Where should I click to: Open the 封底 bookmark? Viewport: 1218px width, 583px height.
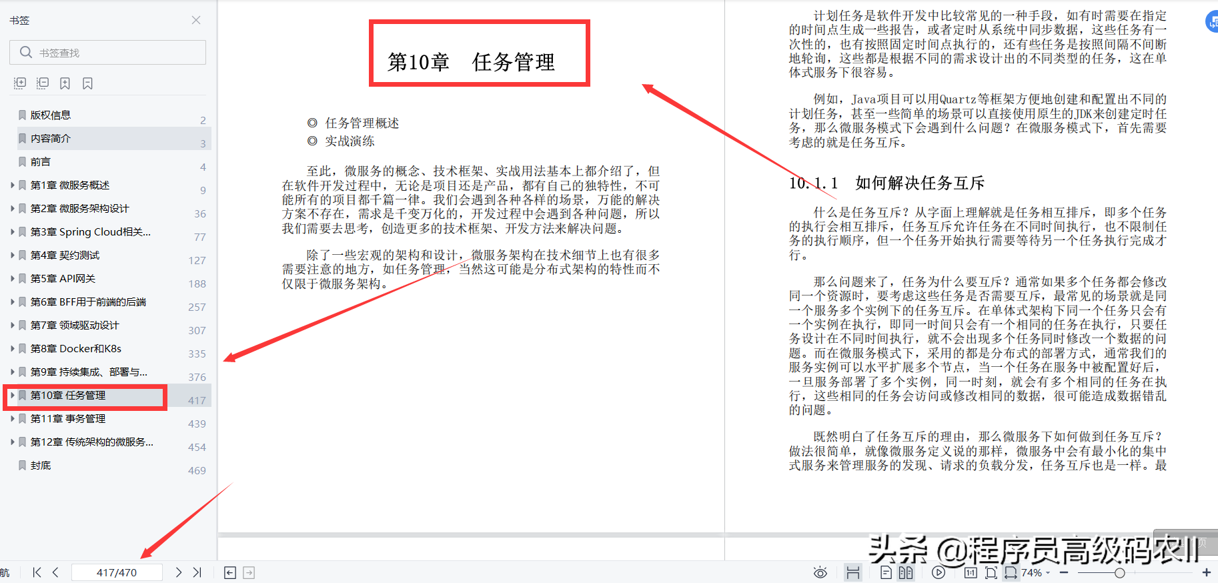pyautogui.click(x=41, y=465)
